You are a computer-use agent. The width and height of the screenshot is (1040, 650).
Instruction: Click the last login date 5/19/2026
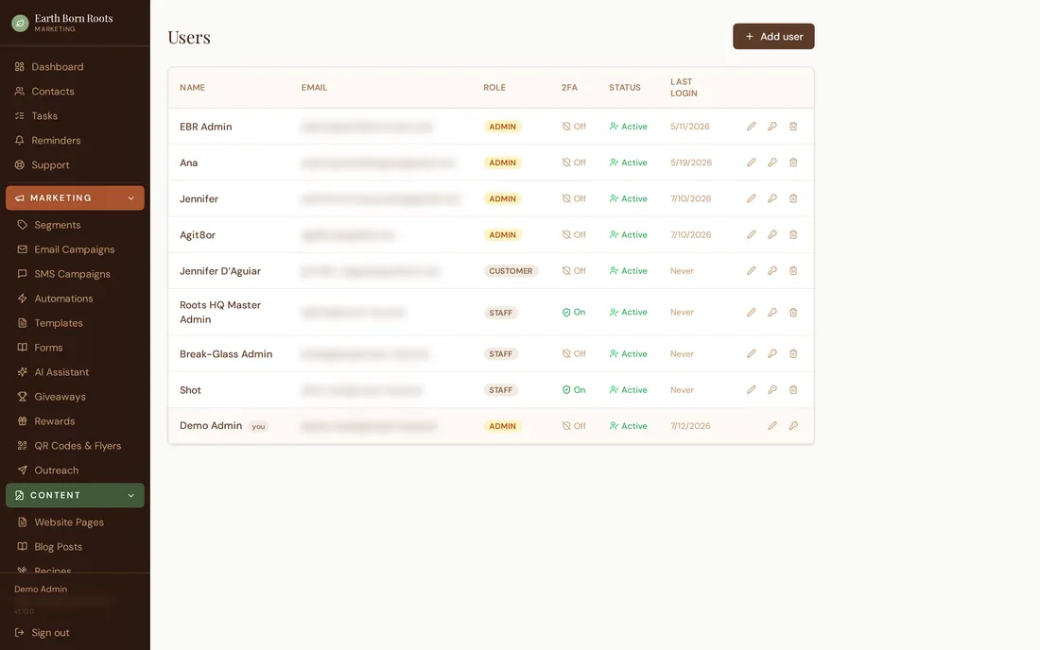point(690,162)
